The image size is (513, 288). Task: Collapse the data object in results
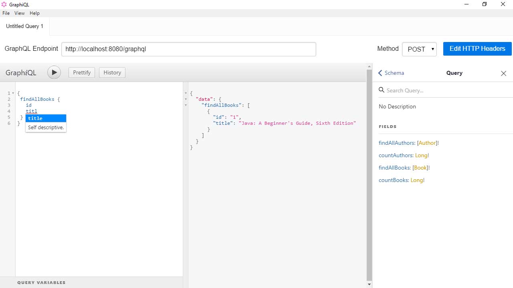(x=186, y=99)
